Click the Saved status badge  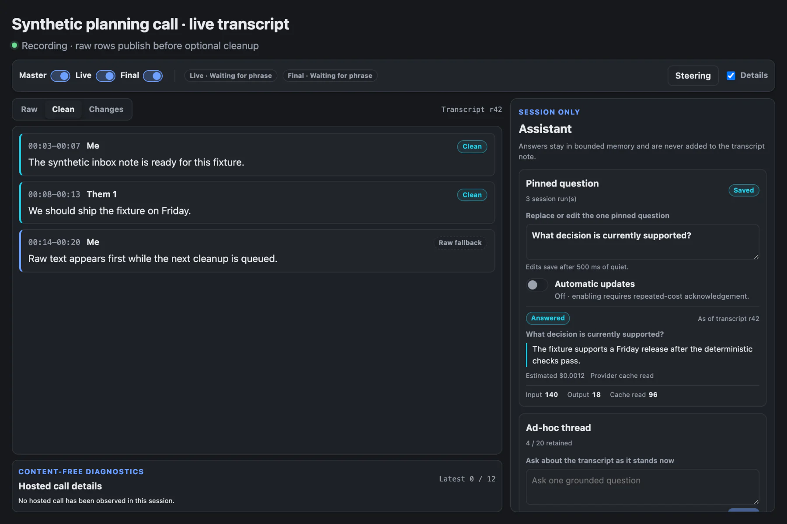[743, 190]
